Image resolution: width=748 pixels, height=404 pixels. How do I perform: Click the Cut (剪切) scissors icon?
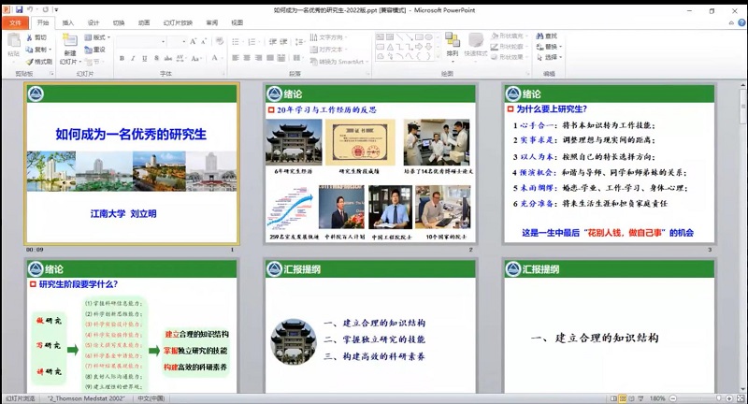[37, 37]
